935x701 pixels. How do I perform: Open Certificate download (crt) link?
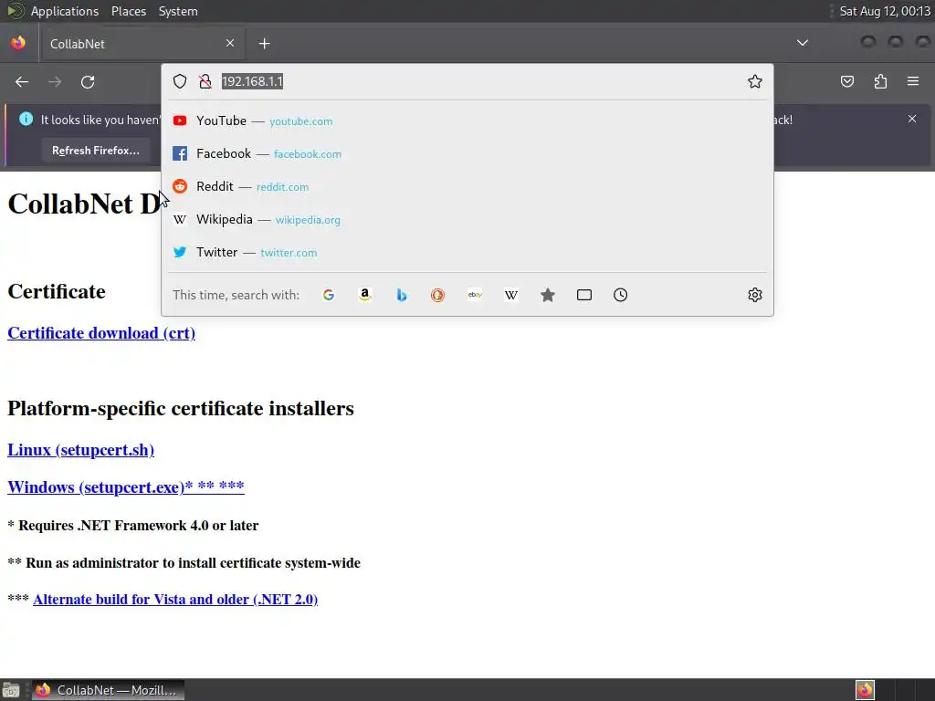pyautogui.click(x=101, y=332)
